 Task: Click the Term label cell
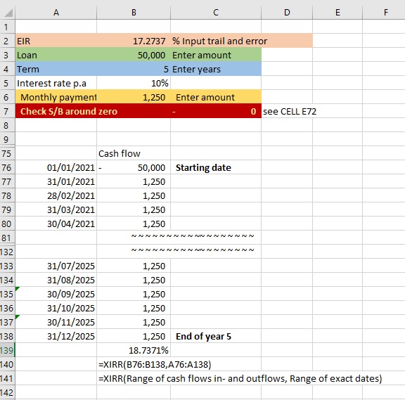click(56, 69)
